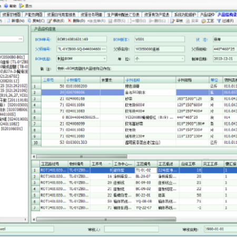Image resolution: width=237 pixels, height=237 pixels.
Task: Click routing cell BC-09-03 in row 3
Action: coord(146,183)
